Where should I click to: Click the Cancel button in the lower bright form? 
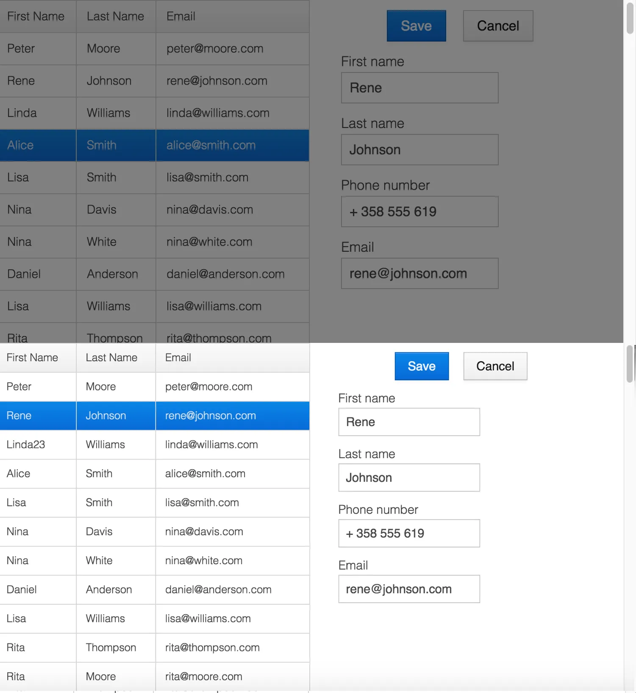tap(495, 366)
